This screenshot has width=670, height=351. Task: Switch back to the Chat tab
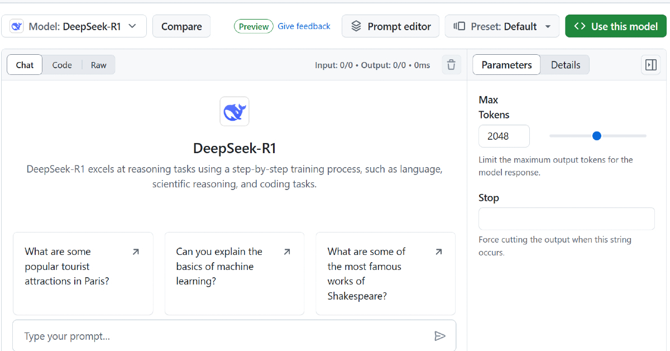(24, 65)
